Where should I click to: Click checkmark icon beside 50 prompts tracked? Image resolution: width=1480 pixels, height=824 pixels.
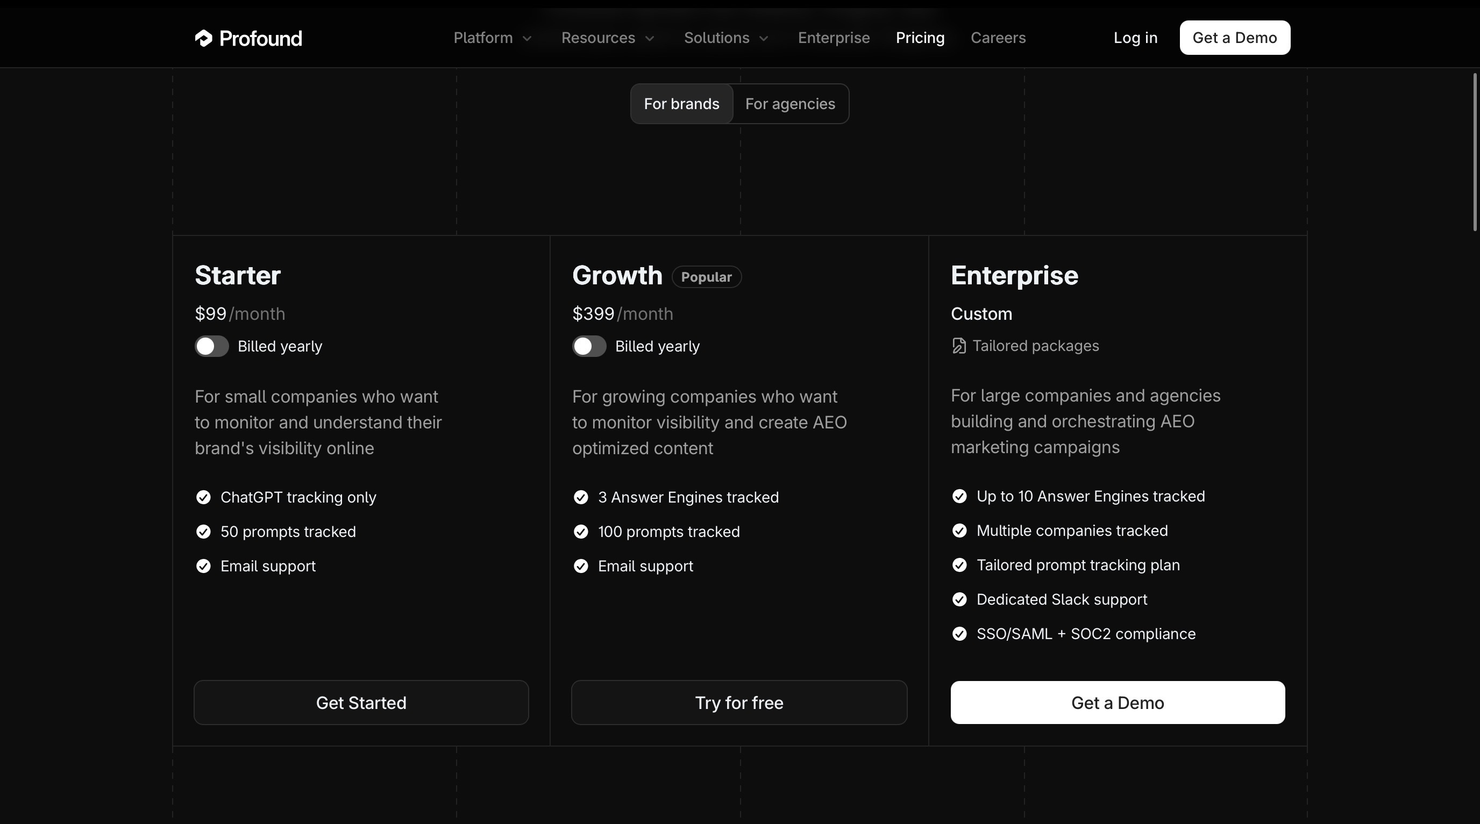[203, 532]
